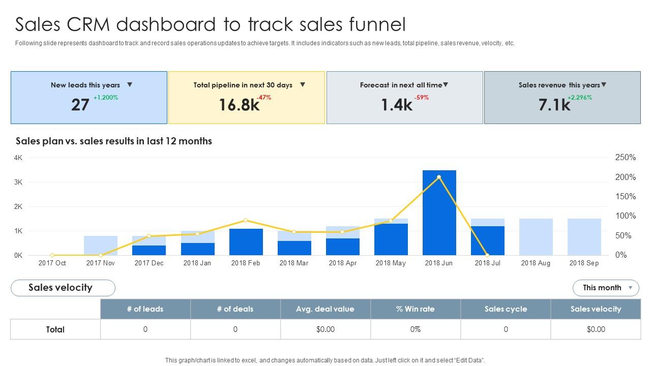Open the New leads this years dropdown arrow
The image size is (651, 366).
pyautogui.click(x=130, y=85)
